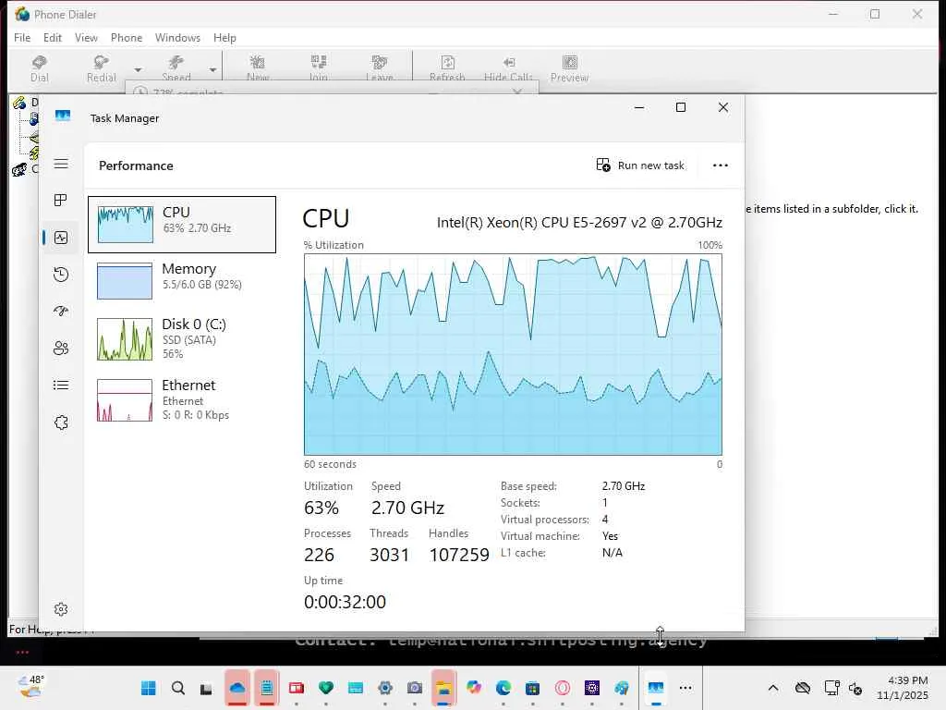Screen dimensions: 946x710
Task: Click the Preview toolbar icon in Phone Dialer
Action: pos(569,67)
